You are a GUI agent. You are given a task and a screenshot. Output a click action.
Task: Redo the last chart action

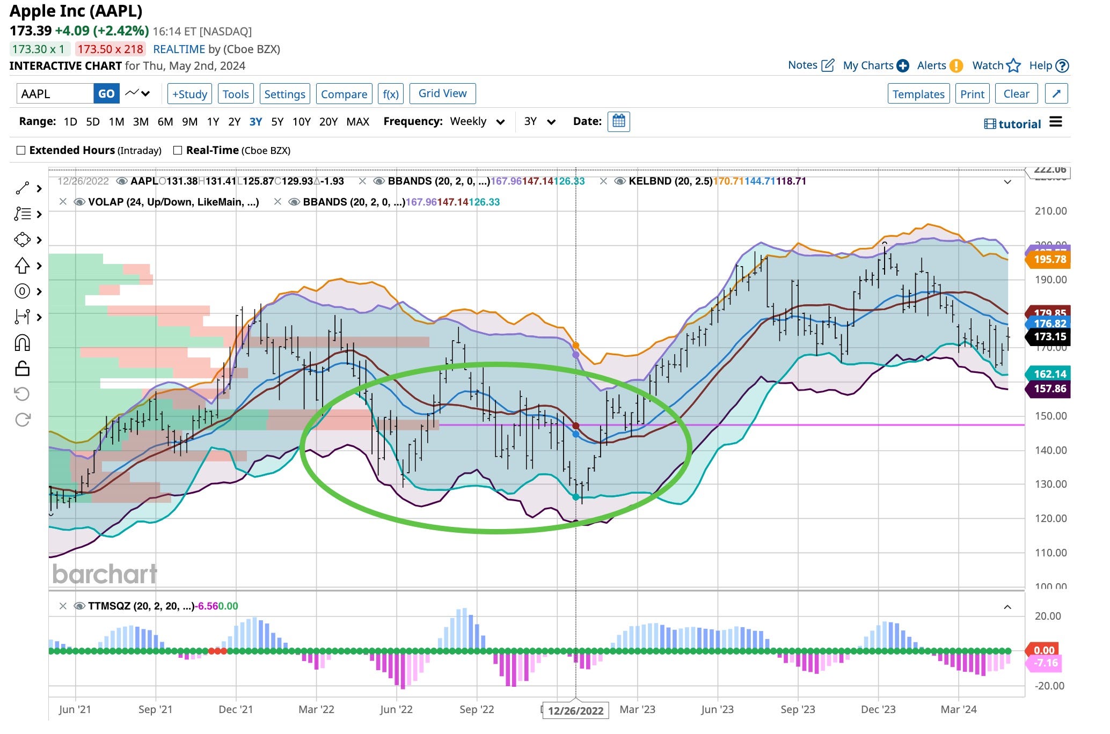[23, 420]
